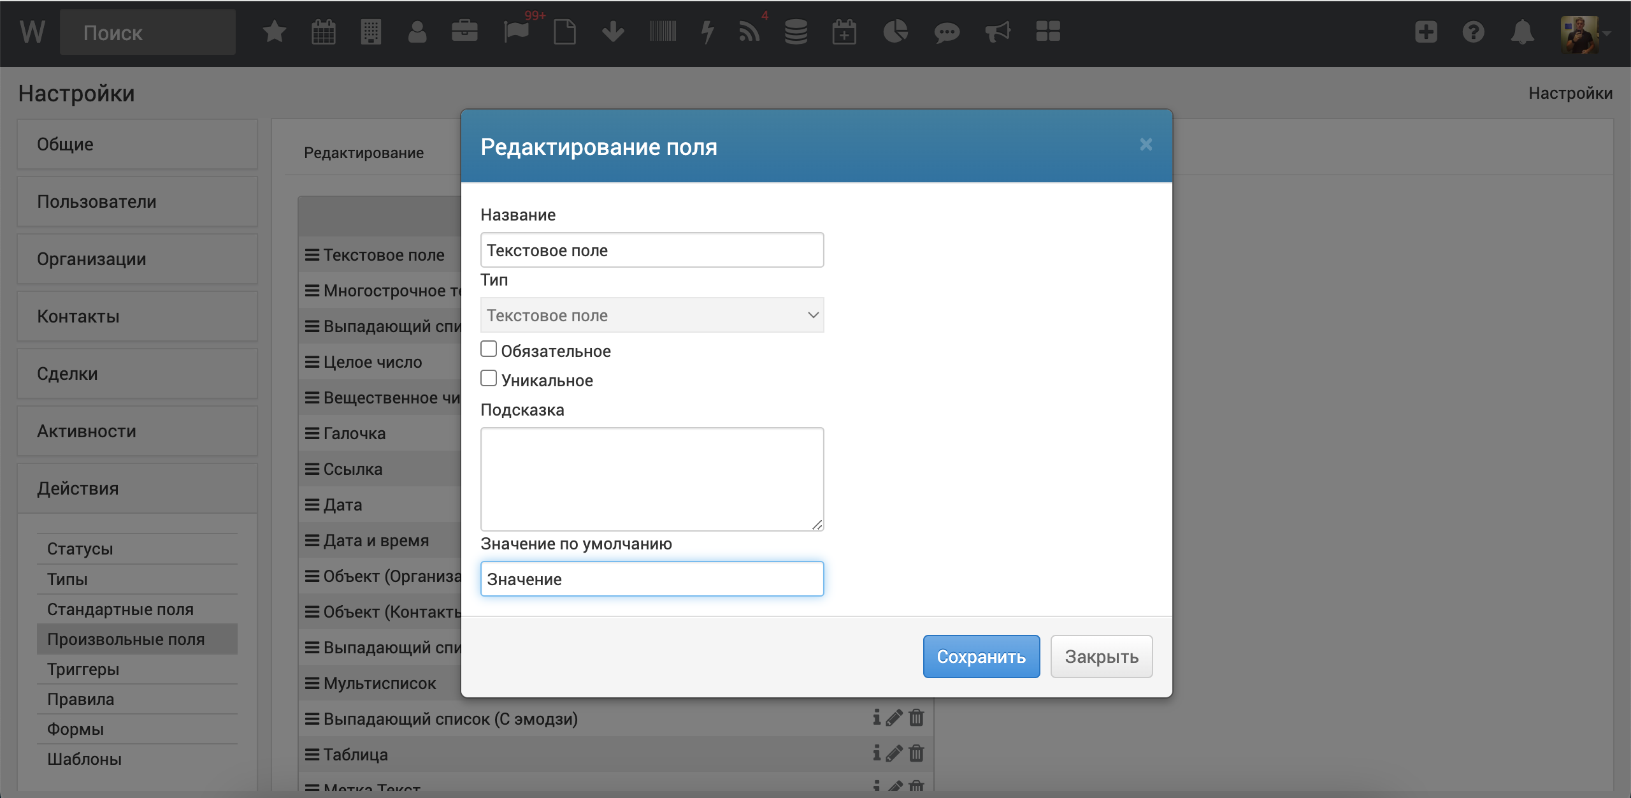The height and width of the screenshot is (798, 1631).
Task: Open the megaphone announcements icon
Action: pyautogui.click(x=998, y=32)
